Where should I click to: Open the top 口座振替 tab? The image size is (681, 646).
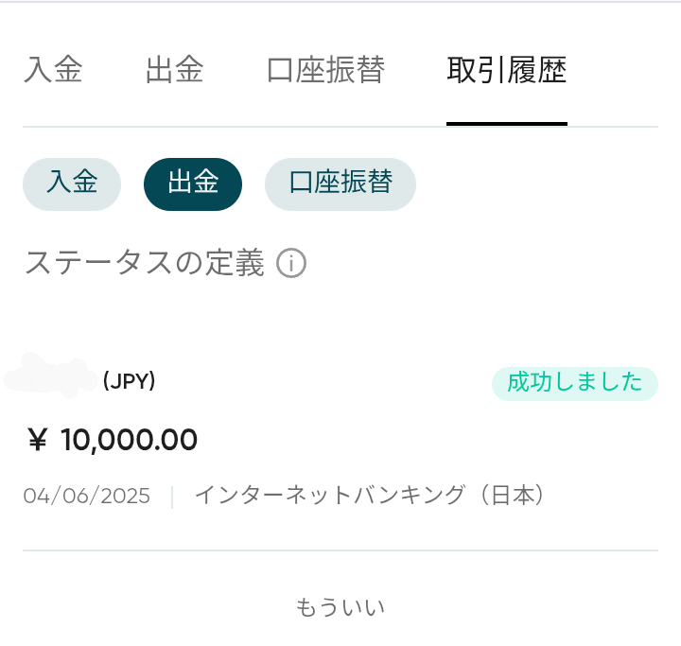[325, 69]
